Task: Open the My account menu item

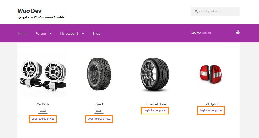Action: (x=69, y=34)
